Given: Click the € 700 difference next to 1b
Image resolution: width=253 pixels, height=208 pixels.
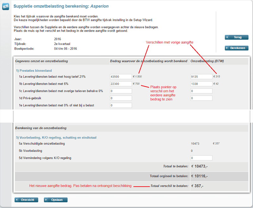Looking at the screenshot, I should click(136, 84).
